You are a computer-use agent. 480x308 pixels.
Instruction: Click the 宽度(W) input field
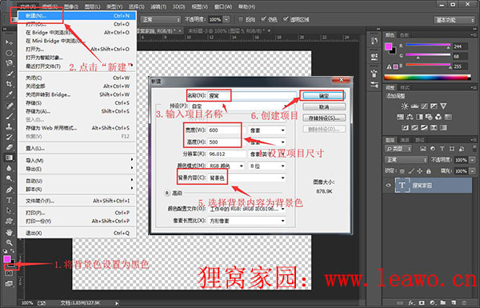click(x=224, y=130)
